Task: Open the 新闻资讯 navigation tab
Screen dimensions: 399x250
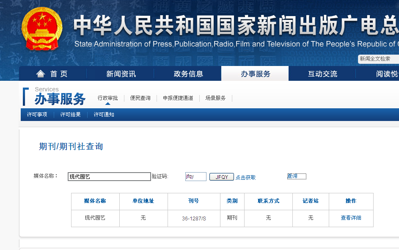Action: [x=121, y=74]
